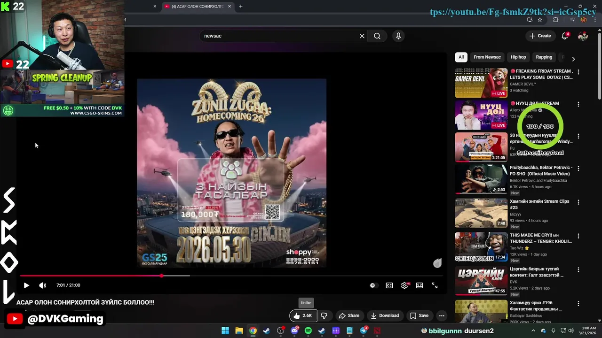Open THIS MADE ME CRY video title
The width and height of the screenshot is (602, 338).
(541, 238)
